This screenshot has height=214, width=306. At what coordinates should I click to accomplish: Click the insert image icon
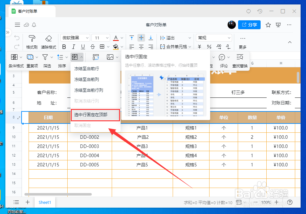(x=110, y=57)
